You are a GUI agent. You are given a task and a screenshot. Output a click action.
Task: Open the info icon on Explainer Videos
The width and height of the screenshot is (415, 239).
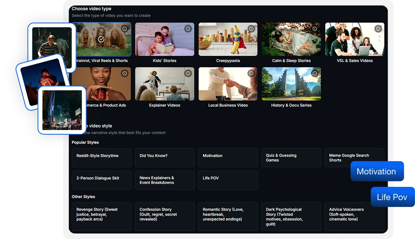click(x=188, y=73)
